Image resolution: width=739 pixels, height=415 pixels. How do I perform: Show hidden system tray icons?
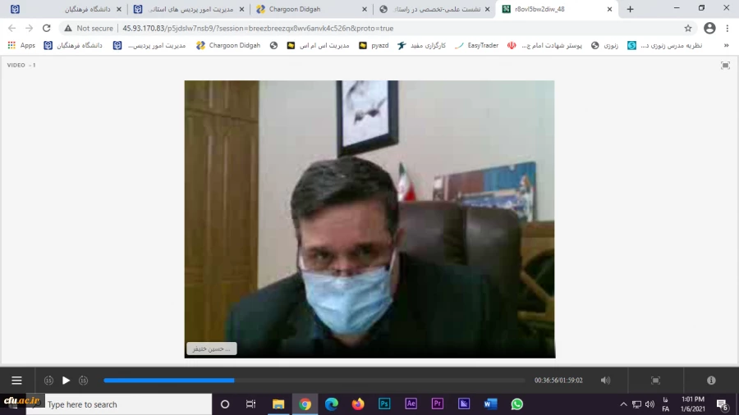tap(623, 404)
